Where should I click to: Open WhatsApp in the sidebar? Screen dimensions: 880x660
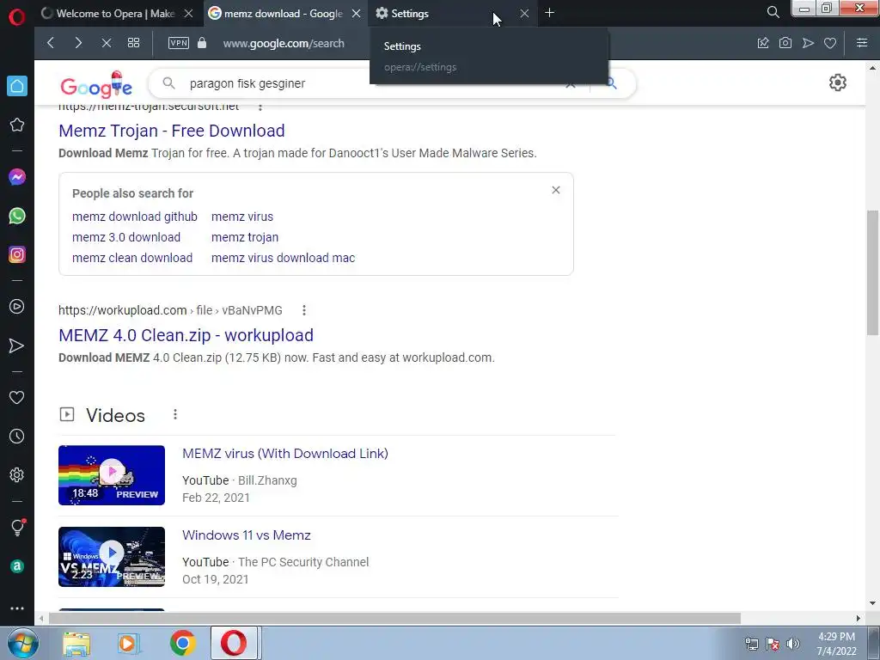(17, 216)
